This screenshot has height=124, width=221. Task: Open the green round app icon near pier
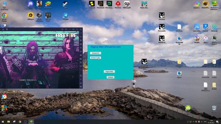tap(188, 109)
